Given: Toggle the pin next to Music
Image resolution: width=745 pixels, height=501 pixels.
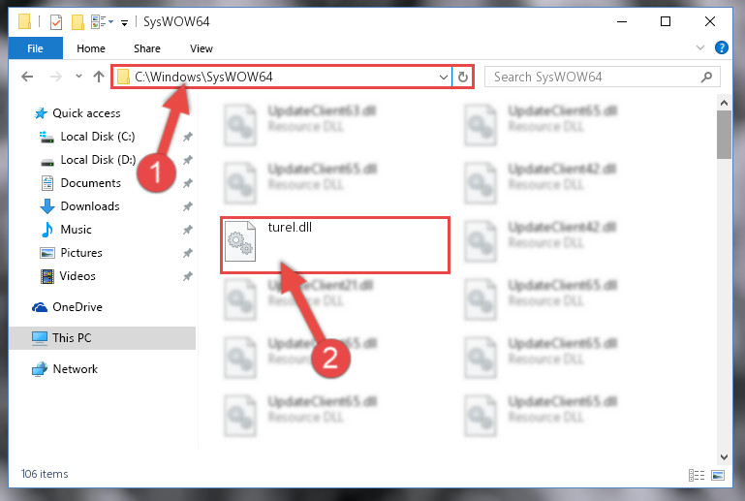Looking at the screenshot, I should [x=188, y=230].
